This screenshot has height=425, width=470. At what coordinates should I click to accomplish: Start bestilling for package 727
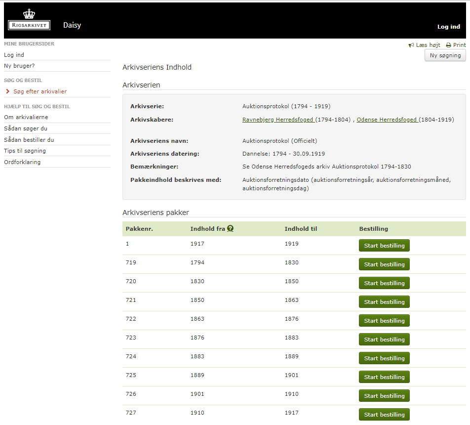coord(384,415)
